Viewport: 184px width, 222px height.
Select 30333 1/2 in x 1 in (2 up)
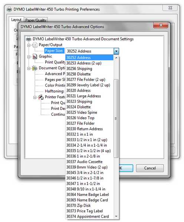tap(89, 140)
